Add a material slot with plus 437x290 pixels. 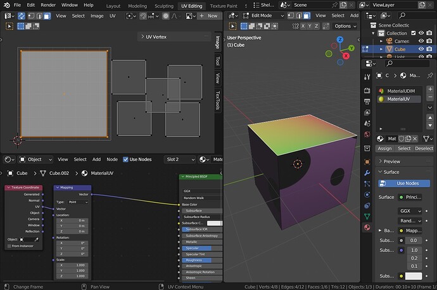[430, 89]
